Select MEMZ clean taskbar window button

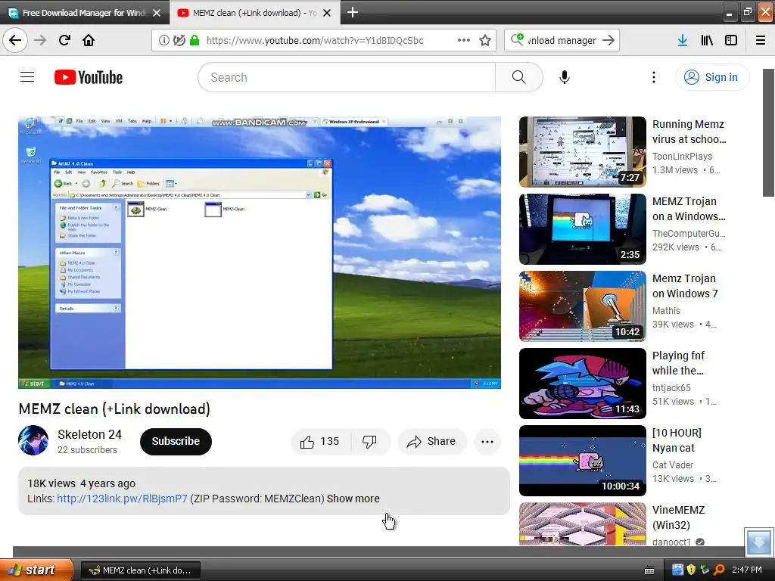[140, 570]
